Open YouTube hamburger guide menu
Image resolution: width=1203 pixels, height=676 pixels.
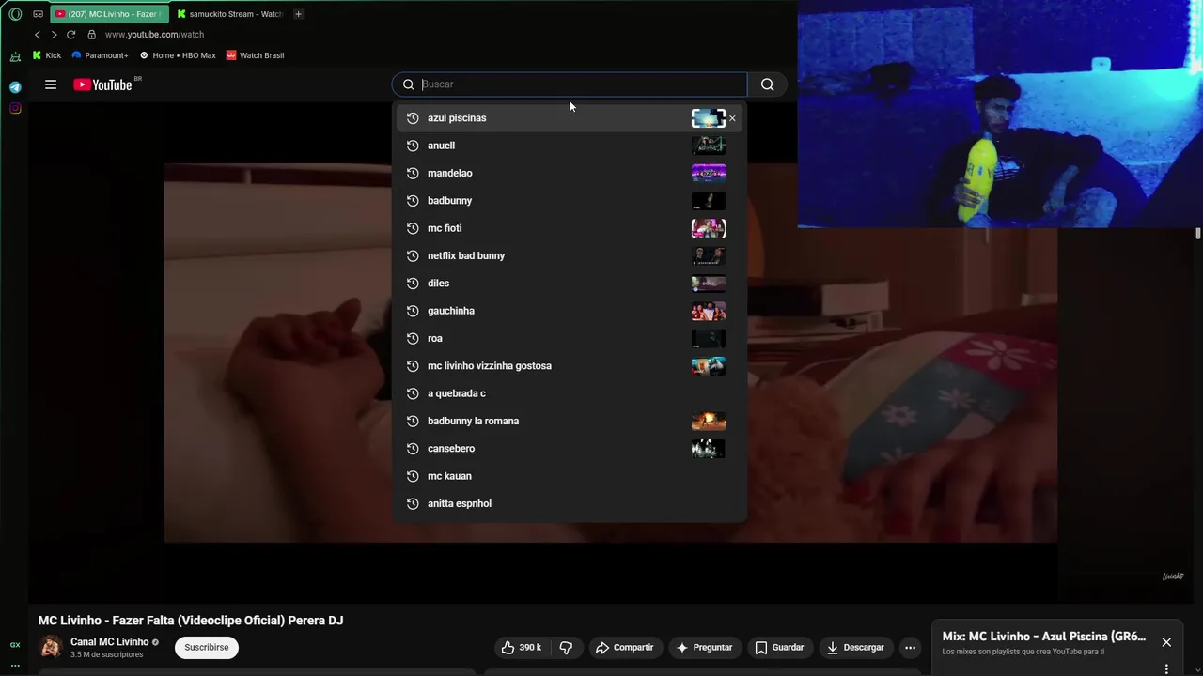tap(51, 84)
